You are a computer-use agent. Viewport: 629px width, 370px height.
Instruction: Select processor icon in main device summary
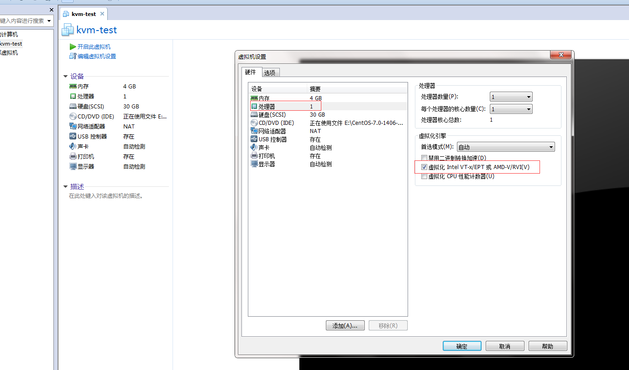click(73, 96)
